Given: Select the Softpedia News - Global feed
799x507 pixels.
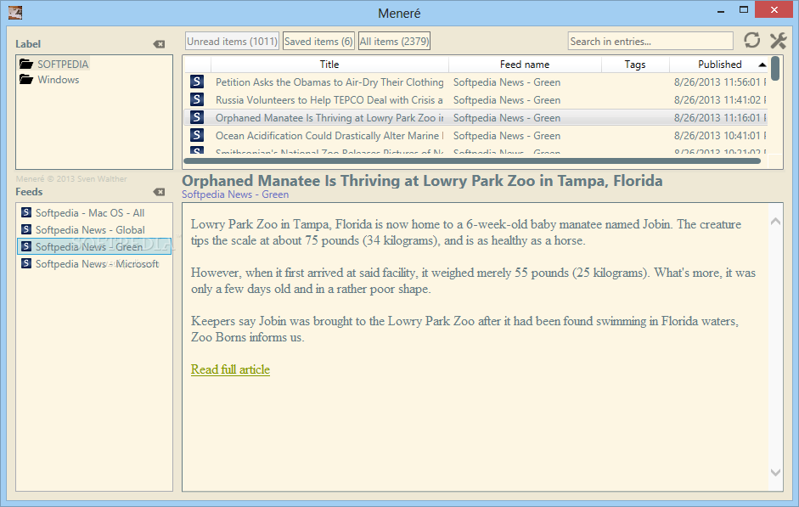Looking at the screenshot, I should click(x=90, y=230).
